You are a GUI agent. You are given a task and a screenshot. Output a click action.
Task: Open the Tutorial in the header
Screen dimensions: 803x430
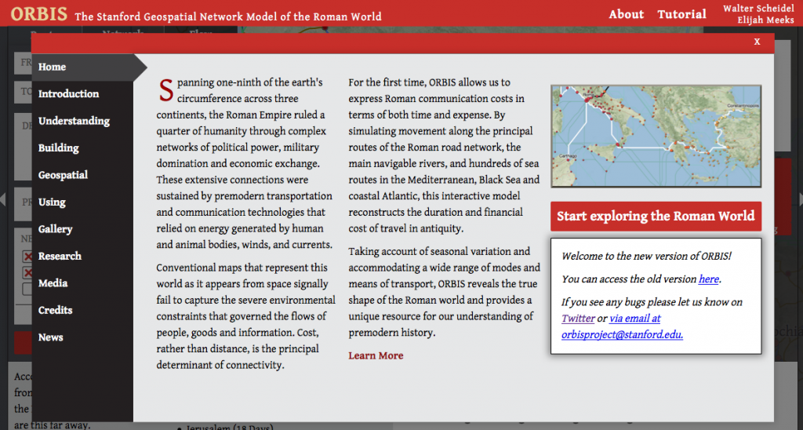[x=681, y=14]
